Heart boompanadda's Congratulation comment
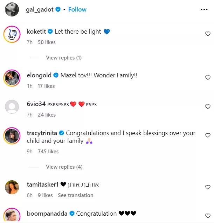Screen dimensions: 214x223 tap(208, 216)
